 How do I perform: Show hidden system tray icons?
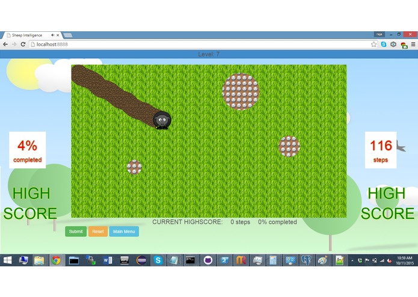coord(352,261)
